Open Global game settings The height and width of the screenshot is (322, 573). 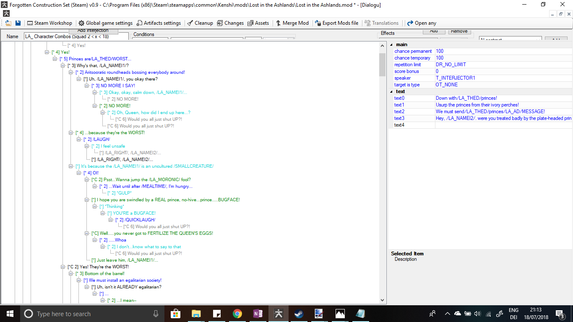(x=105, y=23)
